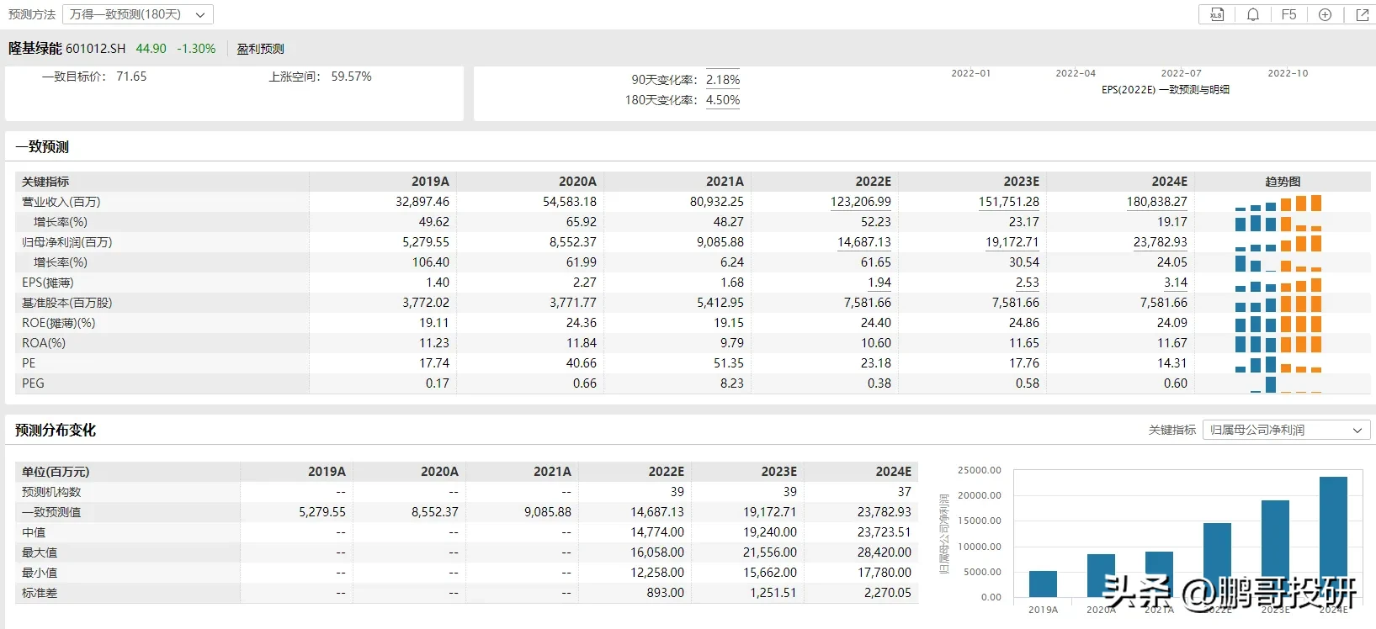Image resolution: width=1376 pixels, height=629 pixels.
Task: Click the circled plus icon
Action: pos(1325,14)
